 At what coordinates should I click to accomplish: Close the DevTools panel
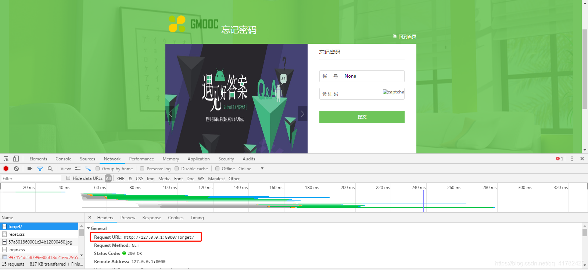(x=582, y=159)
